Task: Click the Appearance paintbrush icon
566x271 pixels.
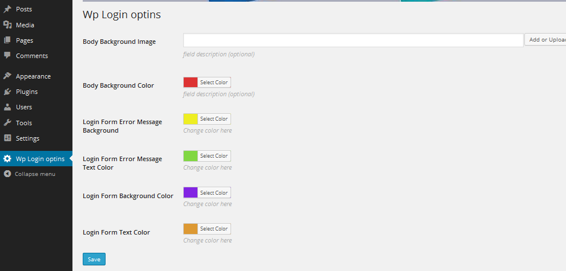Action: click(7, 76)
